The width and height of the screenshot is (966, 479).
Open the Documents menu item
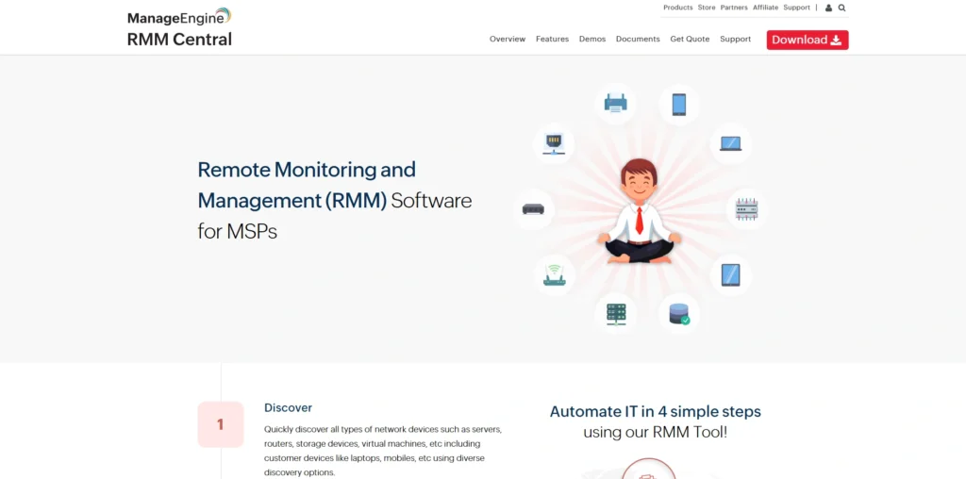638,39
